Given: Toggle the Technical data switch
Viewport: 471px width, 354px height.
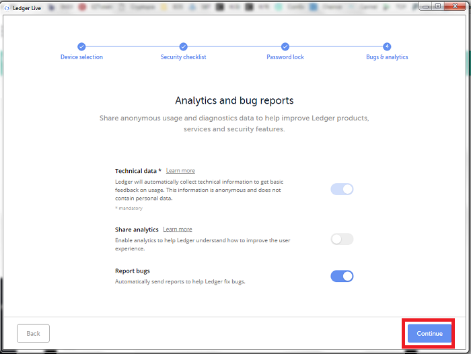Looking at the screenshot, I should (342, 189).
